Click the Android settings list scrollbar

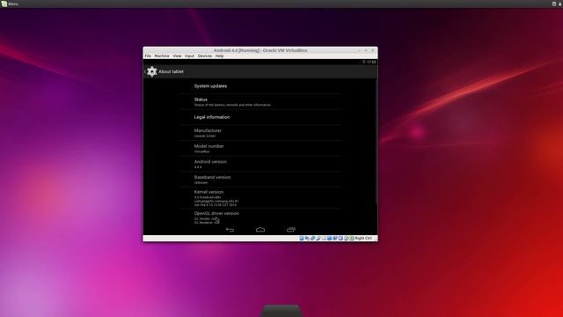click(376, 142)
